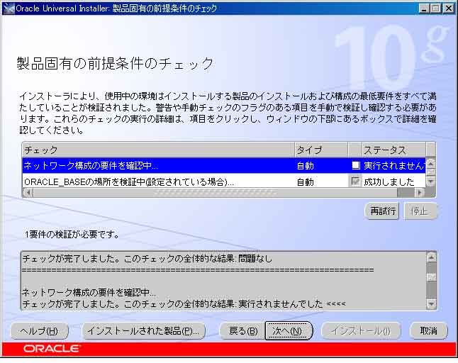Click the チェック column header
This screenshot has height=363, width=458.
point(159,150)
